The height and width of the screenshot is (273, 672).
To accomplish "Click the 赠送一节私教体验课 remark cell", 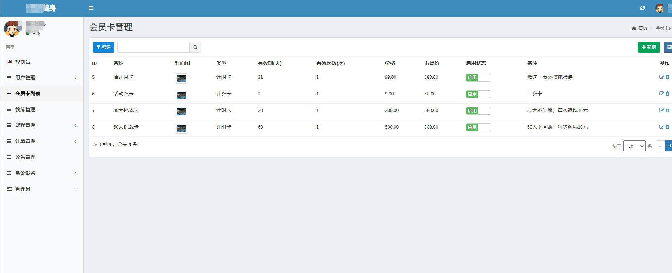I will click(550, 77).
